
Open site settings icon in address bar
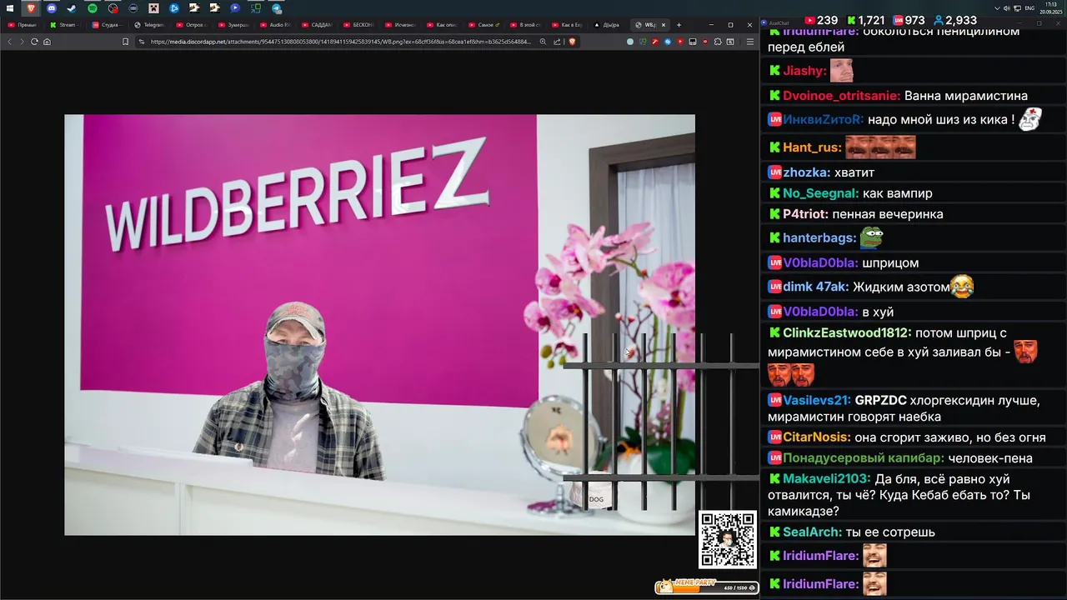point(142,42)
